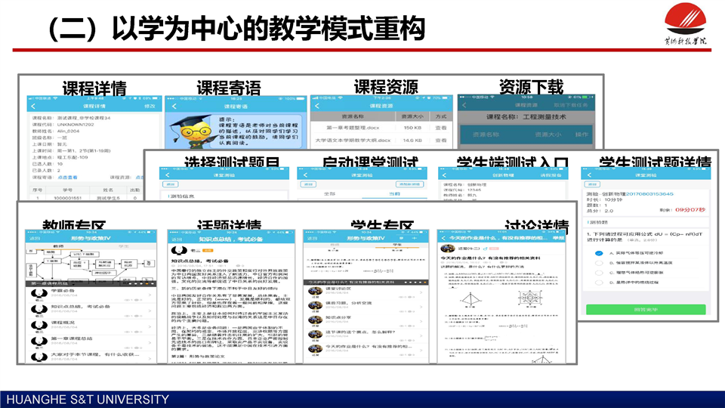The width and height of the screenshot is (725, 408).
Task: Click avatar beside 学霸必备 topic
Action: pyautogui.click(x=38, y=292)
